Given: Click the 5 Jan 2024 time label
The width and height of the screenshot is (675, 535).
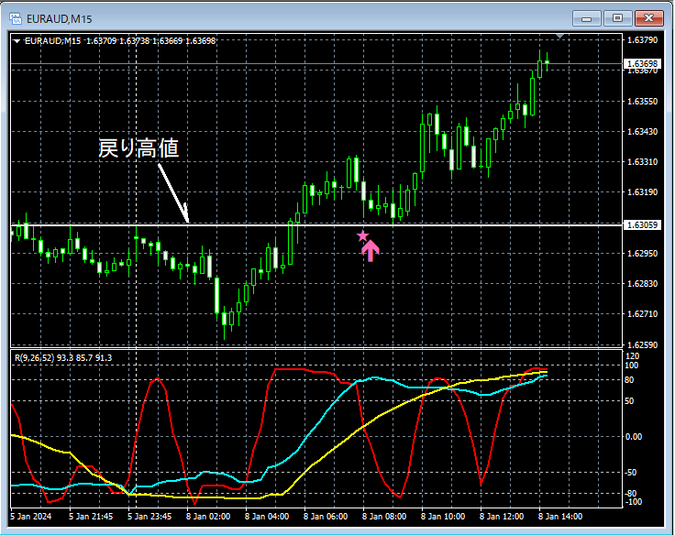Looking at the screenshot, I should click(30, 516).
